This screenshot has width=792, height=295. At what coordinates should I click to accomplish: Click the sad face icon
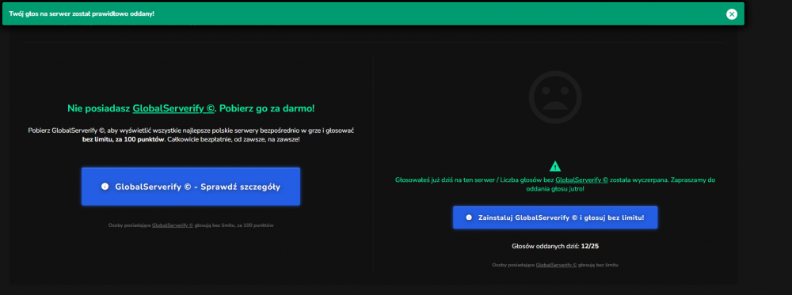click(x=555, y=97)
